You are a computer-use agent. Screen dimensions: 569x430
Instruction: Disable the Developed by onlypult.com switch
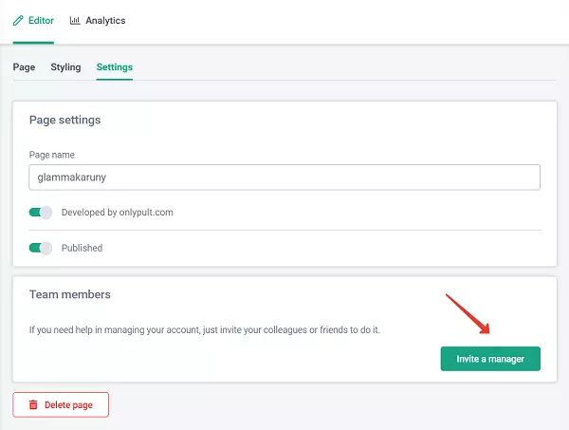point(41,213)
